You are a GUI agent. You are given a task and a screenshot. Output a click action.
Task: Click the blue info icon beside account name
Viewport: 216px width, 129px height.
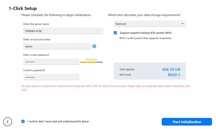click(94, 46)
